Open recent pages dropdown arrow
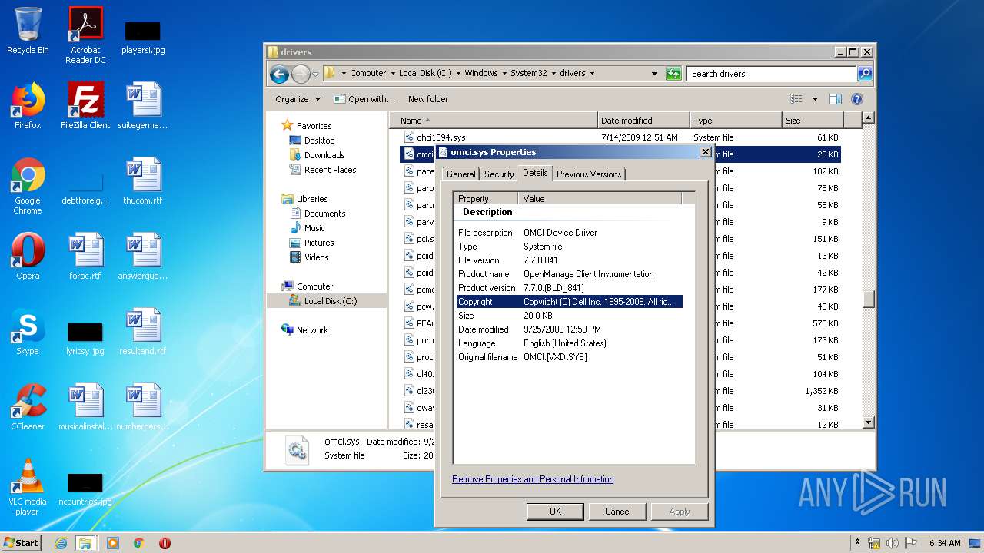This screenshot has width=984, height=553. (x=315, y=75)
